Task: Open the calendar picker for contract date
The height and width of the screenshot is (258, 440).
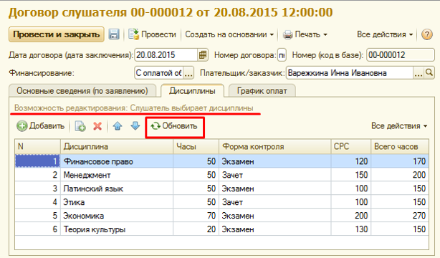Action: point(203,55)
